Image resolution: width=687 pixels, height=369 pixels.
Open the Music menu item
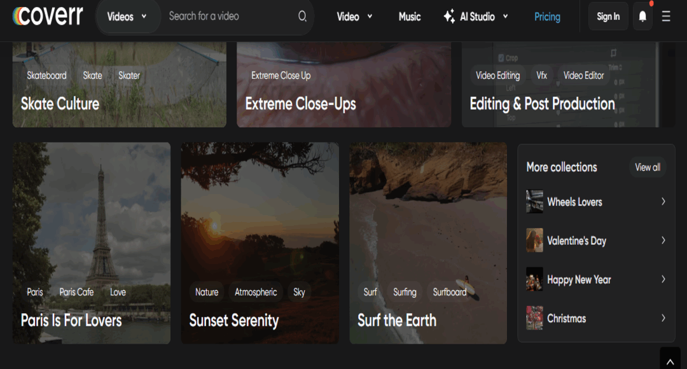[x=410, y=17]
